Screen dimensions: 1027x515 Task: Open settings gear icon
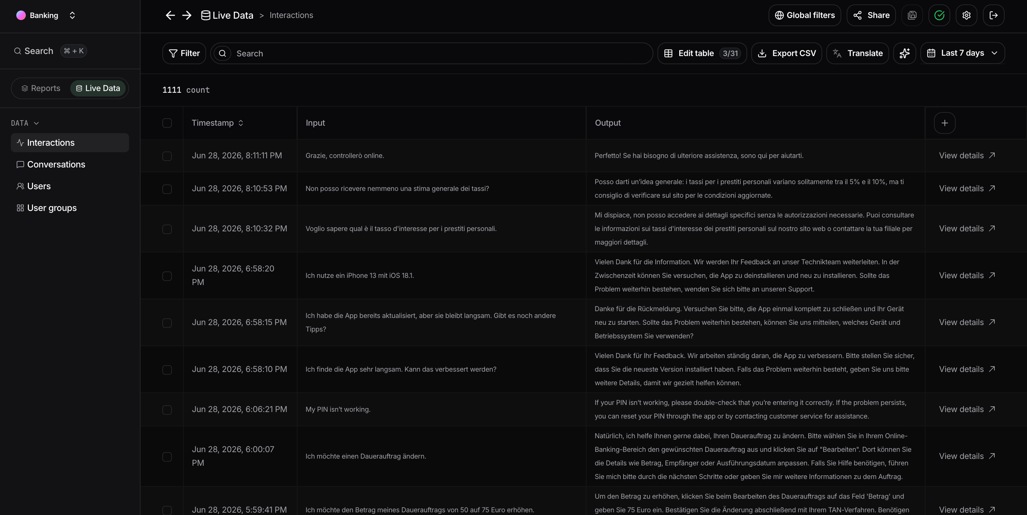click(x=967, y=15)
